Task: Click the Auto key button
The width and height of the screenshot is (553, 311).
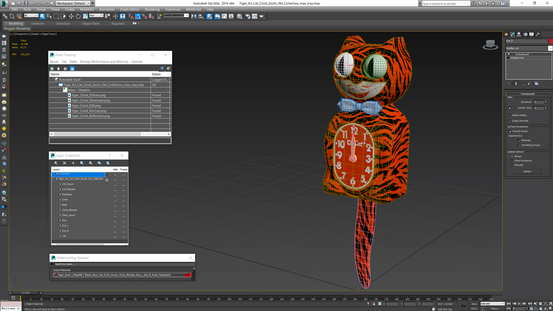Action: 474,304
